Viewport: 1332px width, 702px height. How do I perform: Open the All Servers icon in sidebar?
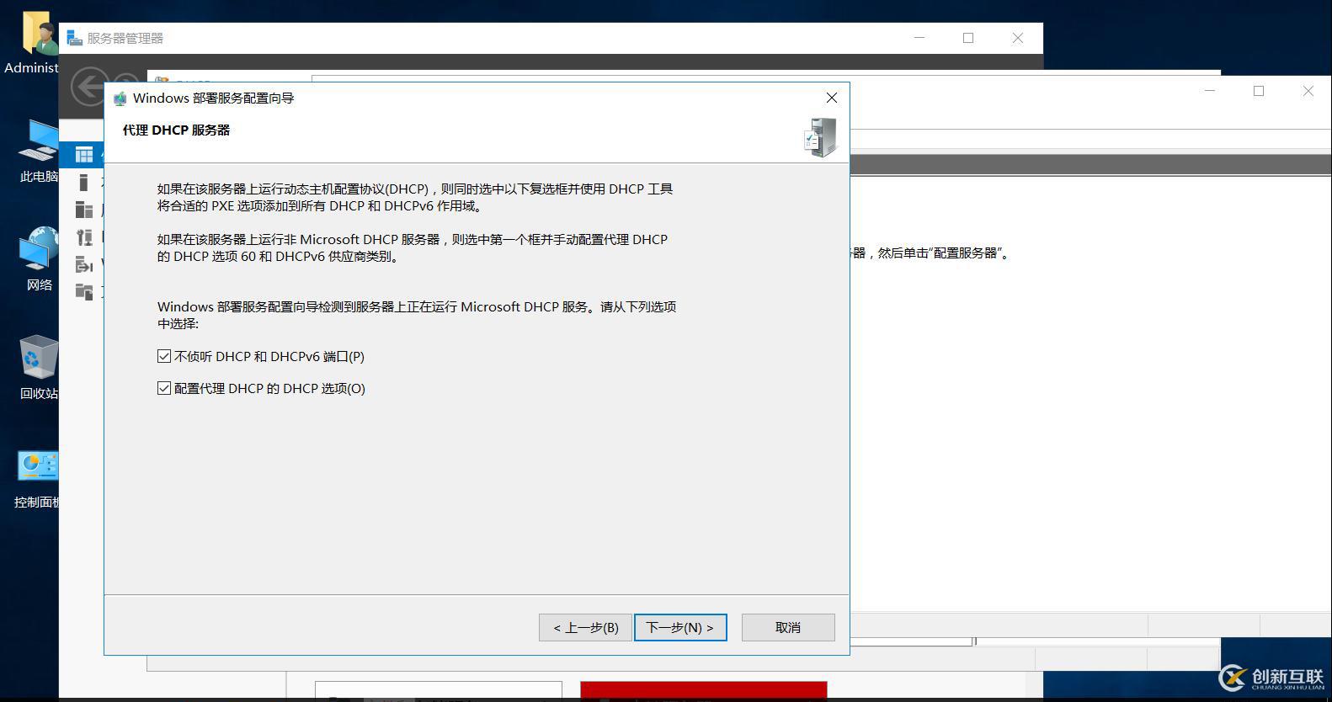click(x=84, y=210)
